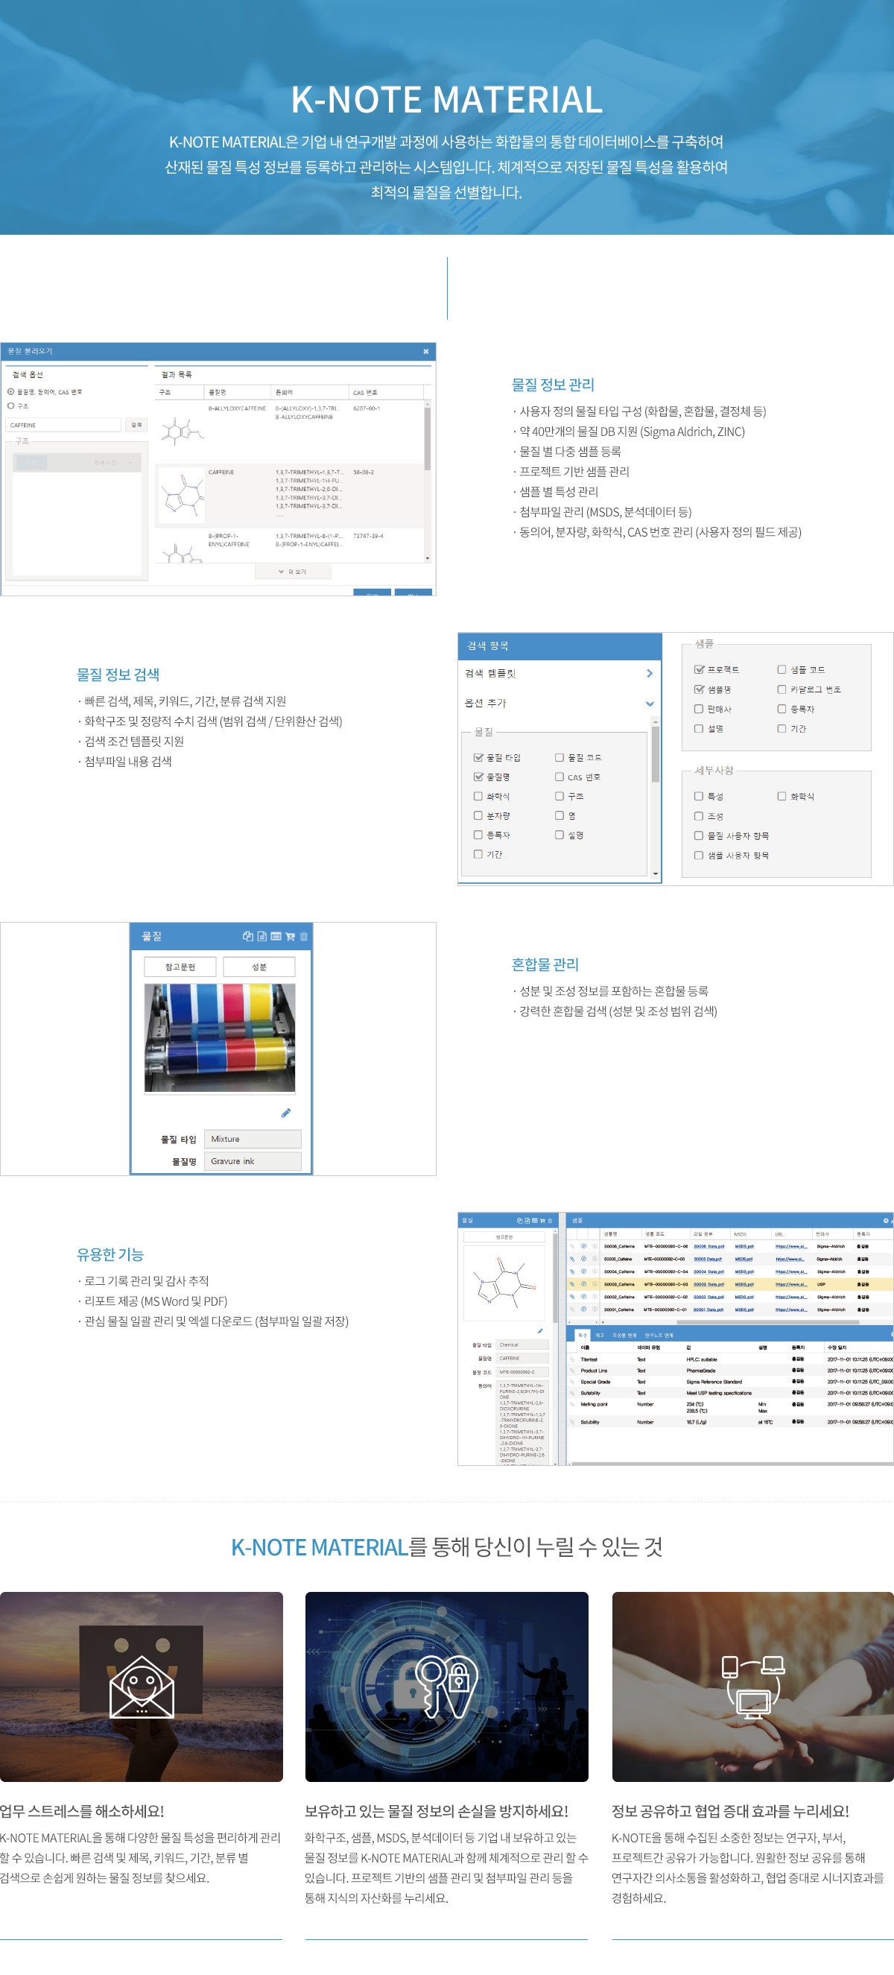Image resolution: width=894 pixels, height=1975 pixels.
Task: Expand results with the 더 보기 button
Action: [293, 572]
